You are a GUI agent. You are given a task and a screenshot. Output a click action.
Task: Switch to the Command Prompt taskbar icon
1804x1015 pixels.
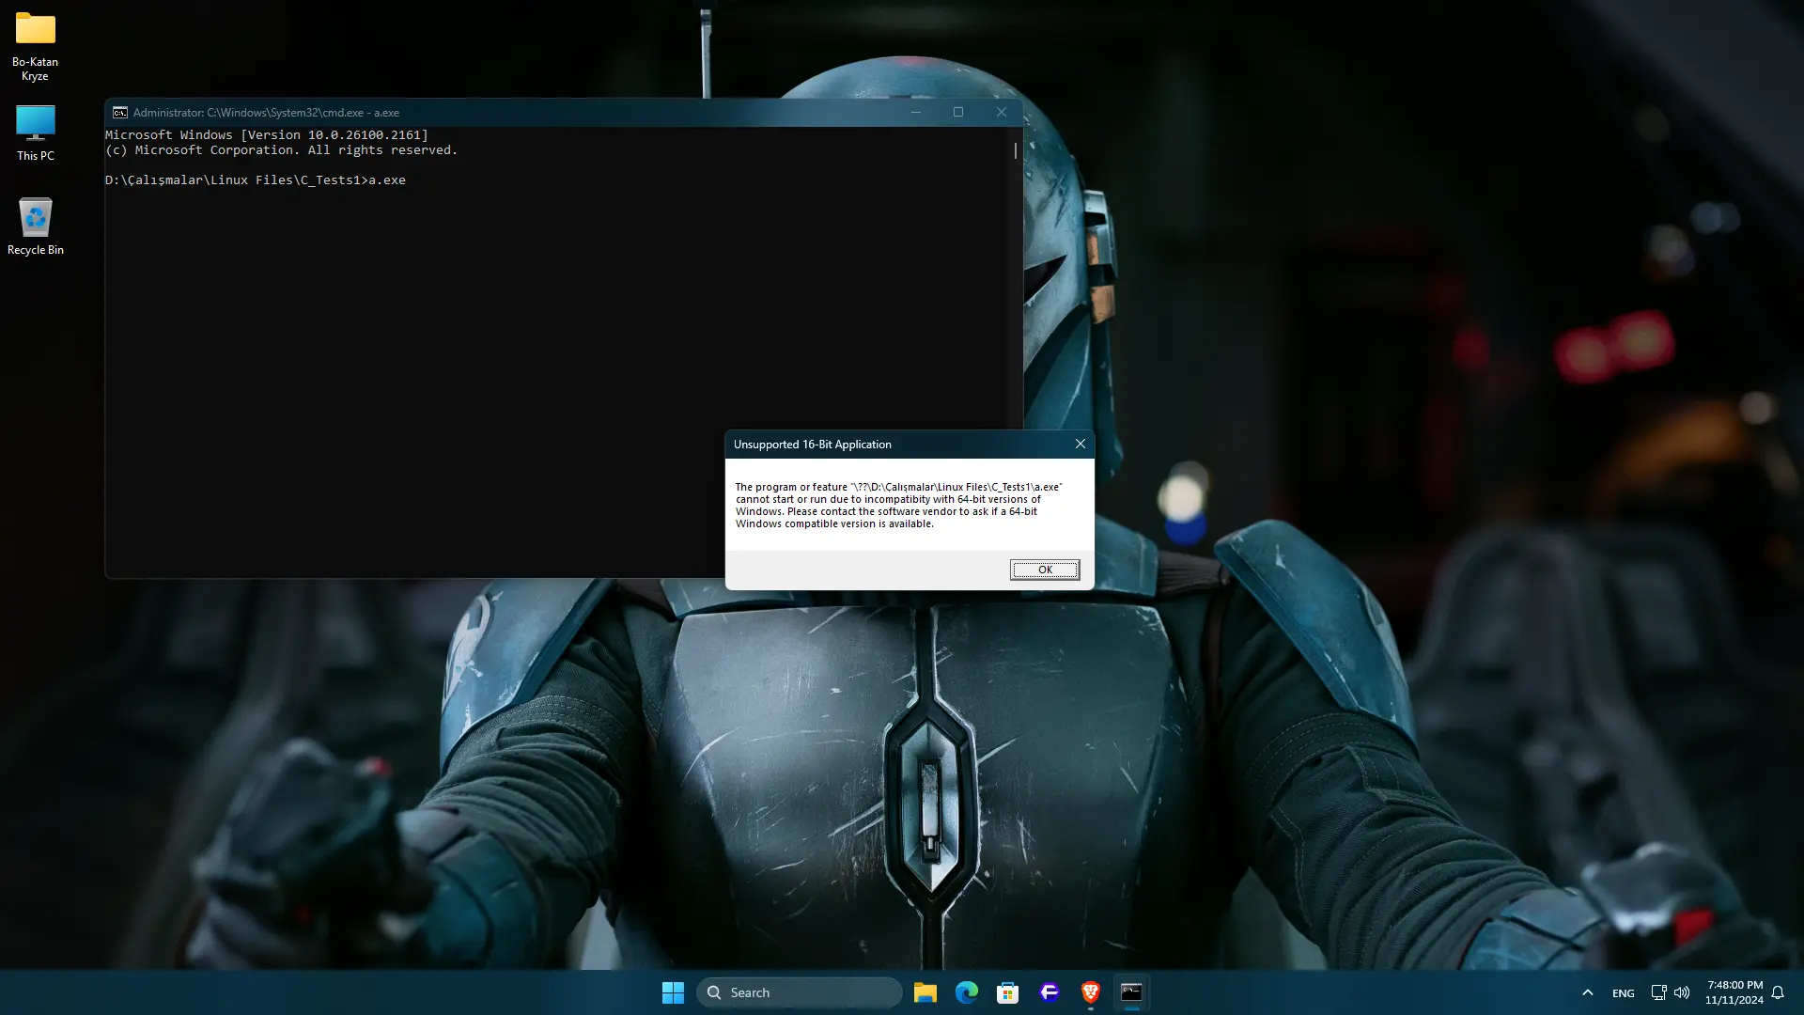[1132, 992]
